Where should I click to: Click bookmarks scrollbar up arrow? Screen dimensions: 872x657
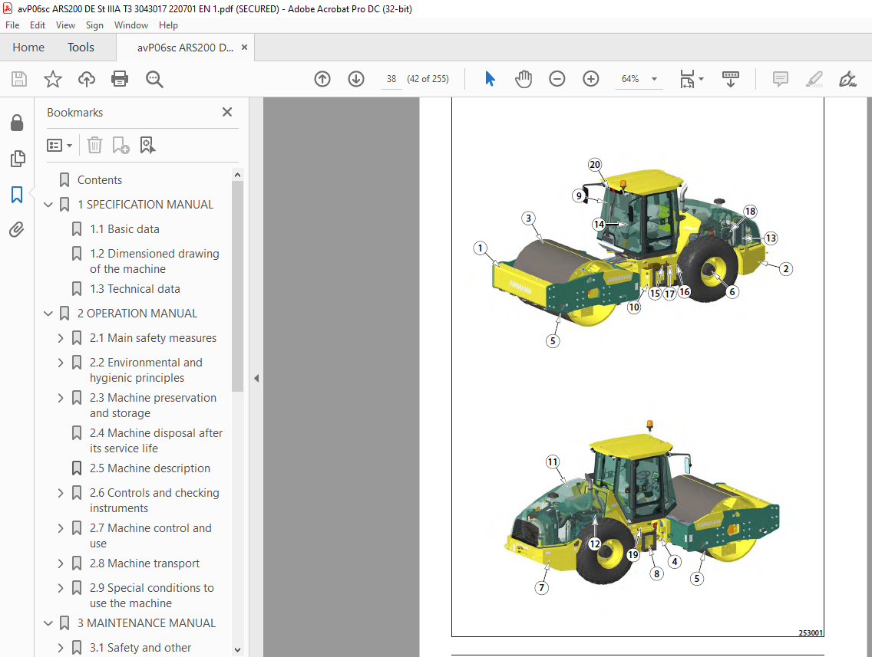point(237,175)
